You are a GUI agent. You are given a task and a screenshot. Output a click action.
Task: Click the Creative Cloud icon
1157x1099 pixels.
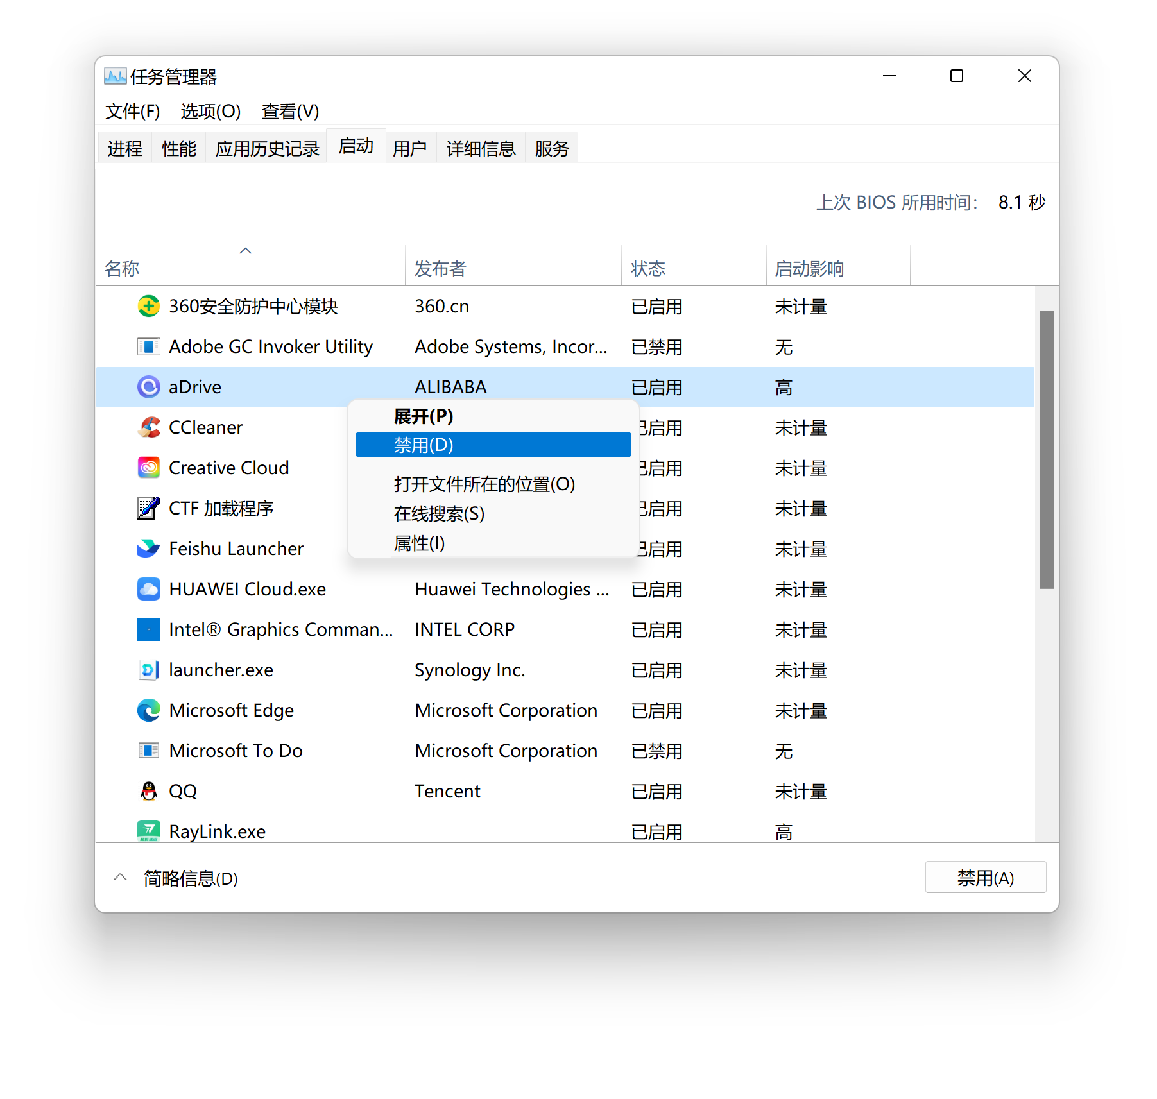149,468
